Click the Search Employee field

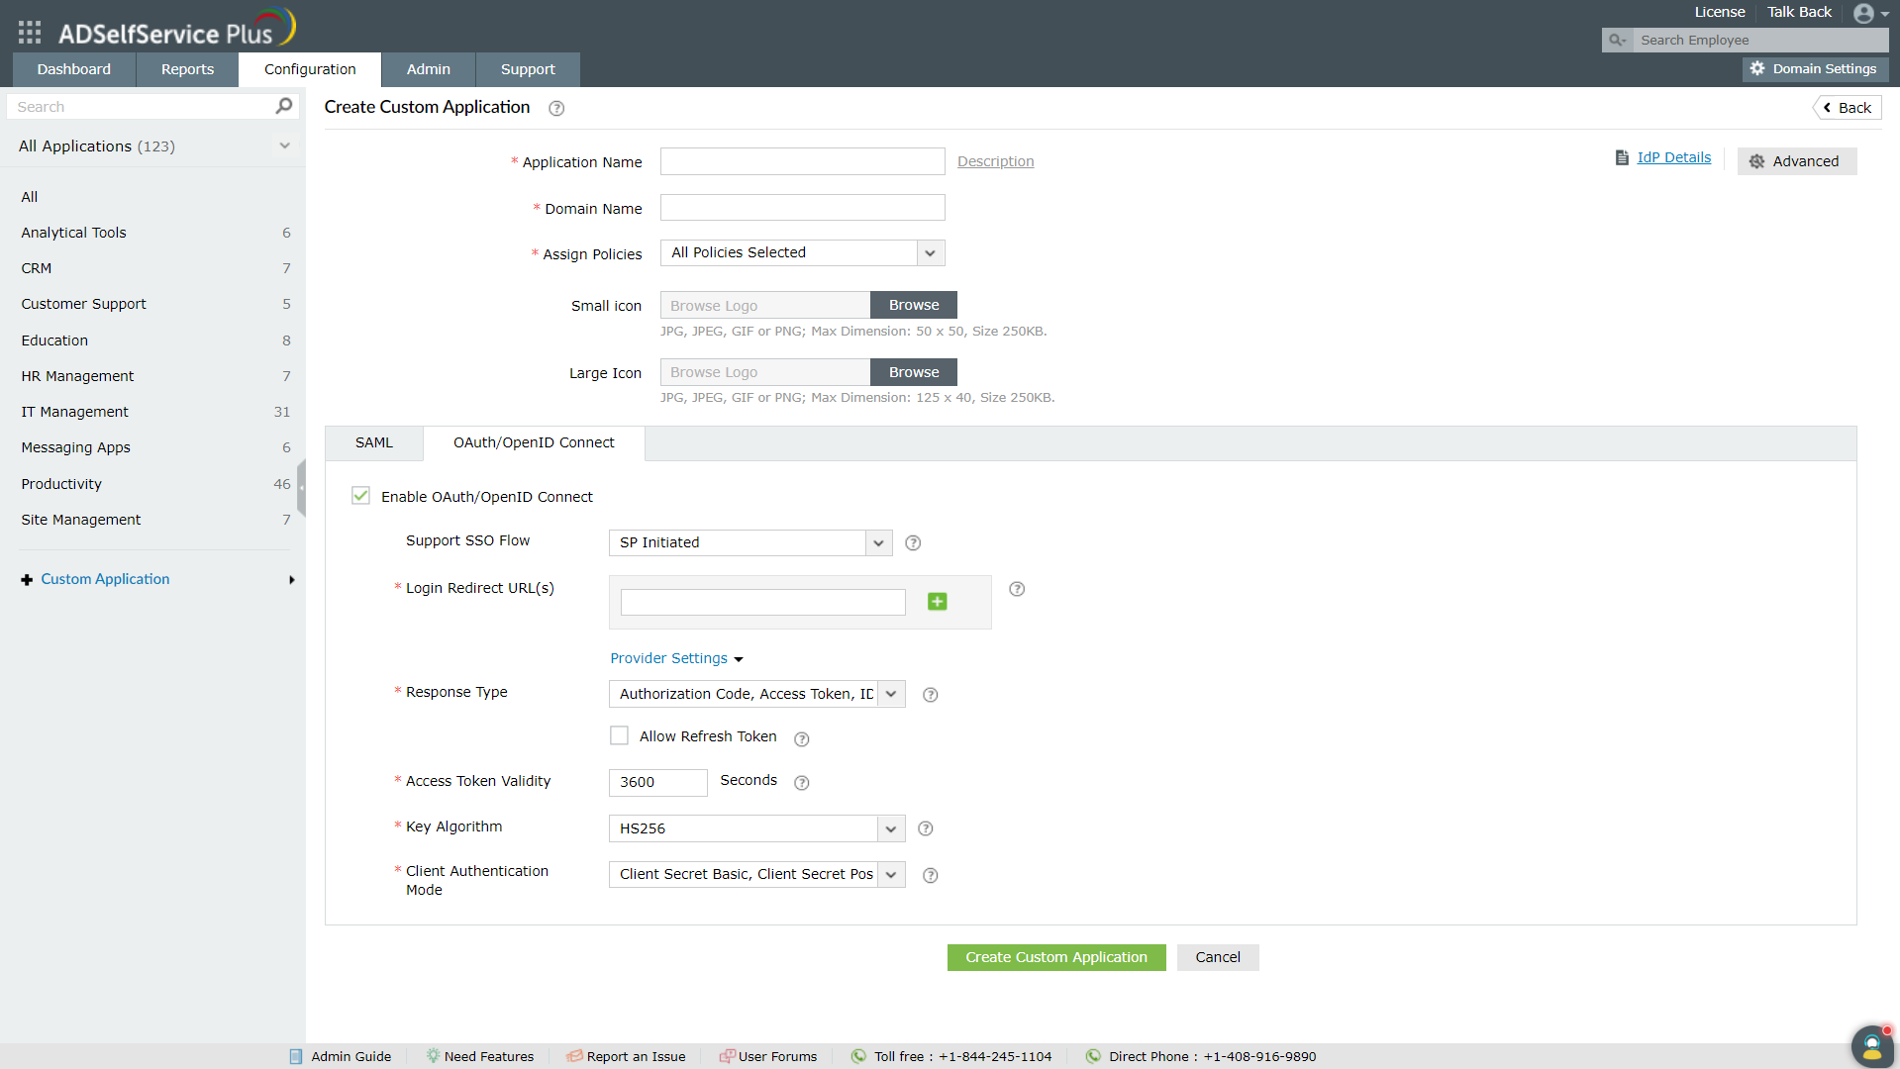coord(1760,40)
